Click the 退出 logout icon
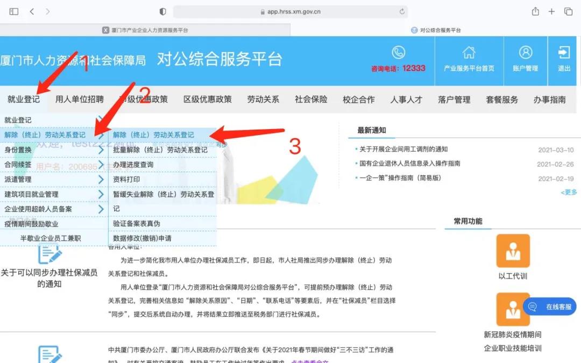Screen dimensions: 581x363 click(564, 53)
